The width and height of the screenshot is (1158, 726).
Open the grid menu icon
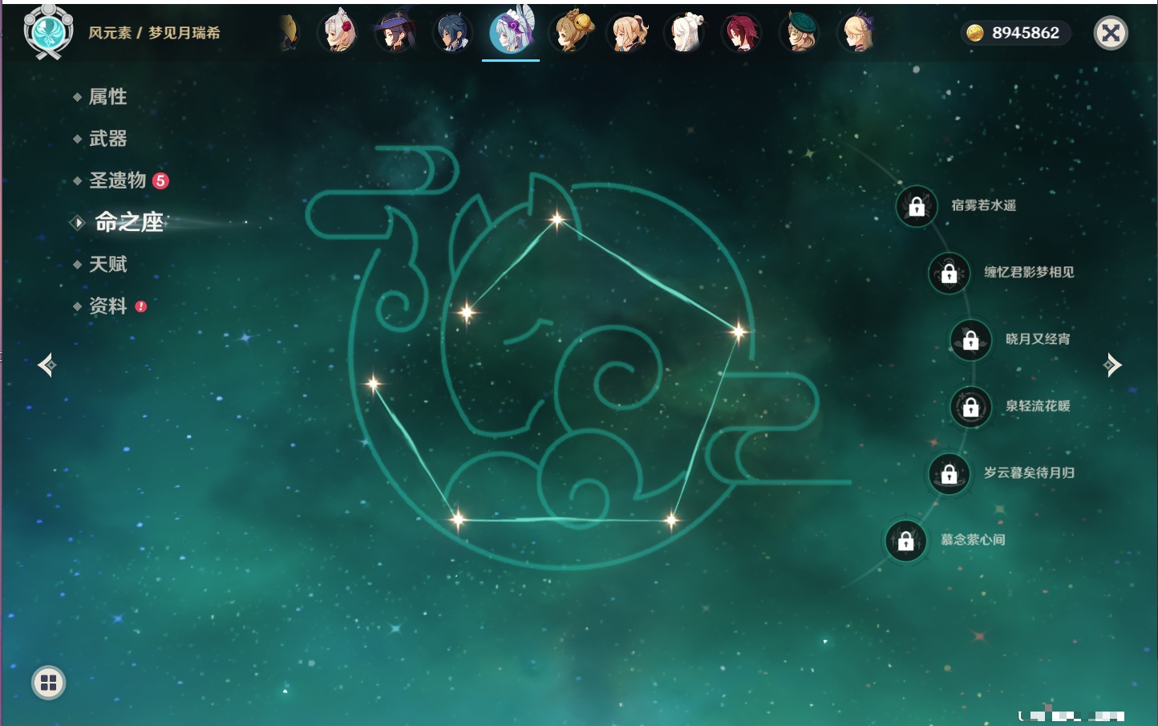pos(48,683)
